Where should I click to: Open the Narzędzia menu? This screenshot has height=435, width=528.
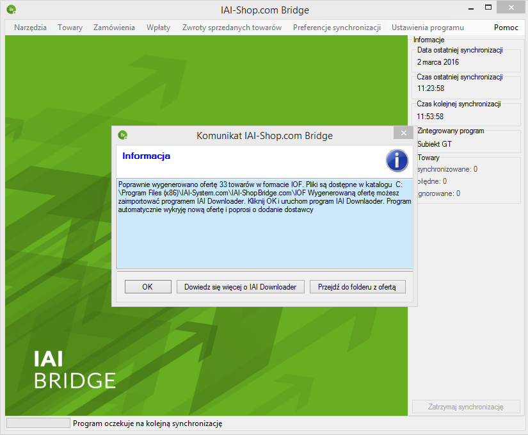click(30, 28)
